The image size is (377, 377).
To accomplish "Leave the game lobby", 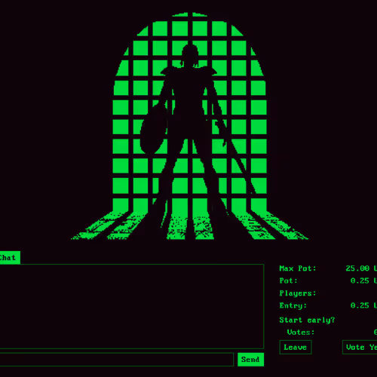I will [296, 348].
